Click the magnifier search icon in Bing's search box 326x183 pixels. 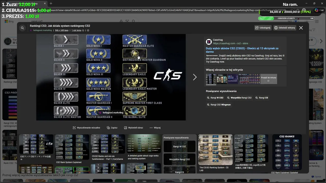(x=133, y=21)
